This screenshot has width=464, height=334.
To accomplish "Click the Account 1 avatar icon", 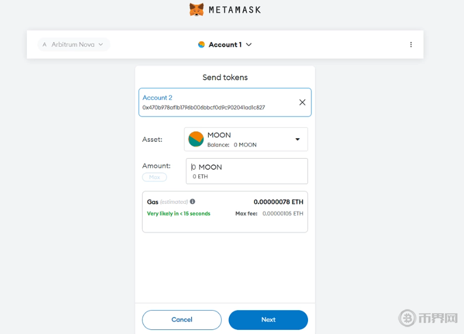I will pyautogui.click(x=201, y=45).
